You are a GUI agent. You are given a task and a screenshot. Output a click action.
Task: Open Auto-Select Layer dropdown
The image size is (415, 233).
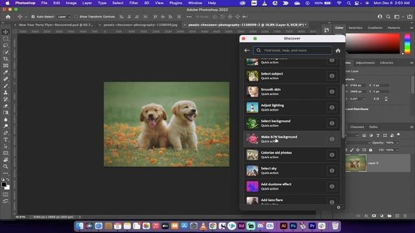click(x=64, y=17)
